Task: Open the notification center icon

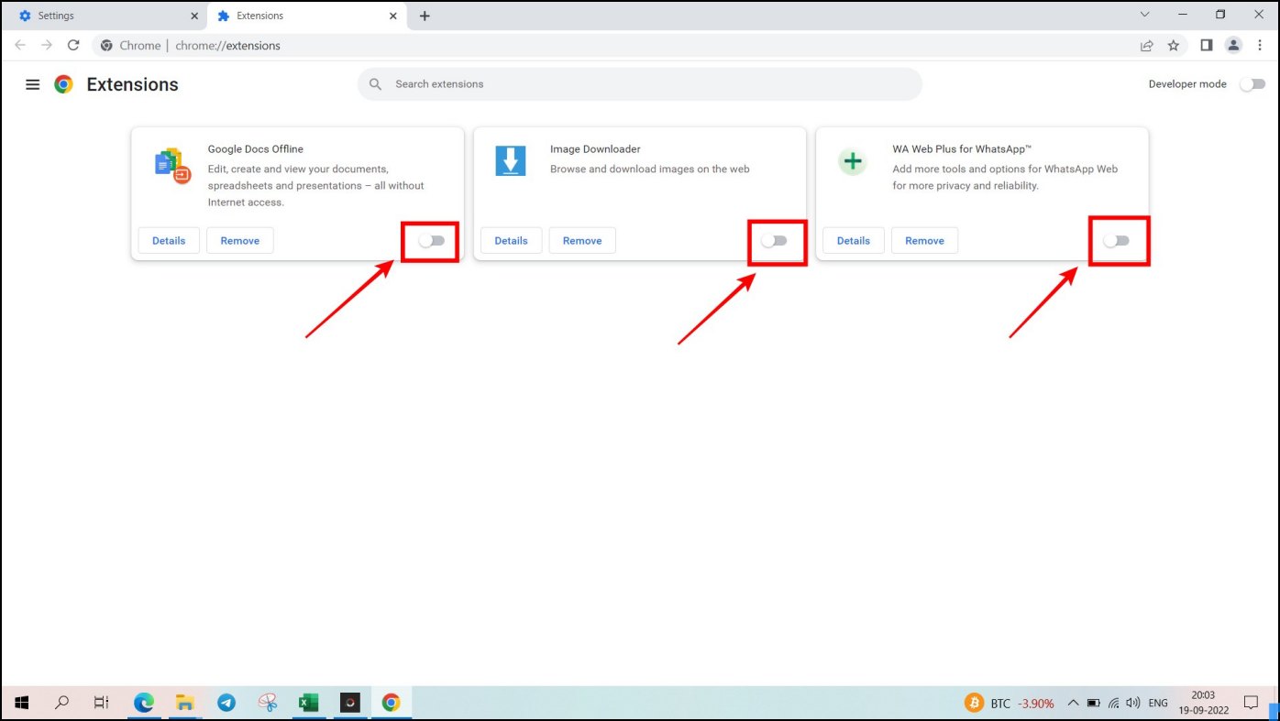Action: [x=1251, y=703]
